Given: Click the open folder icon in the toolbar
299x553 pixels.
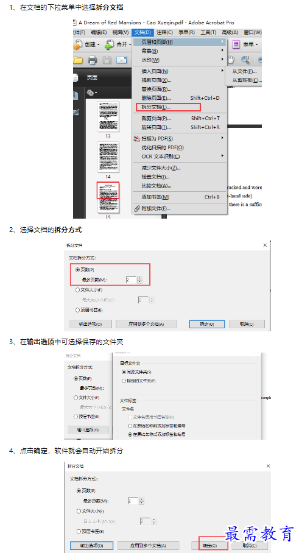Looking at the screenshot, I should pyautogui.click(x=77, y=60).
